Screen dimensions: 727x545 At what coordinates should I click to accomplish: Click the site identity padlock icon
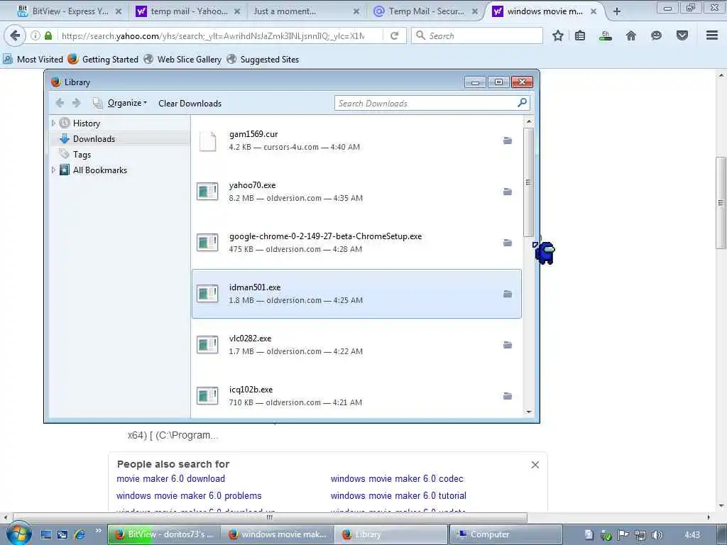(x=48, y=35)
